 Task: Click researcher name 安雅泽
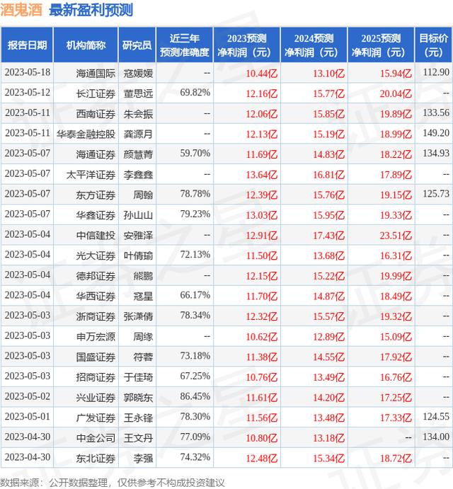(x=138, y=236)
